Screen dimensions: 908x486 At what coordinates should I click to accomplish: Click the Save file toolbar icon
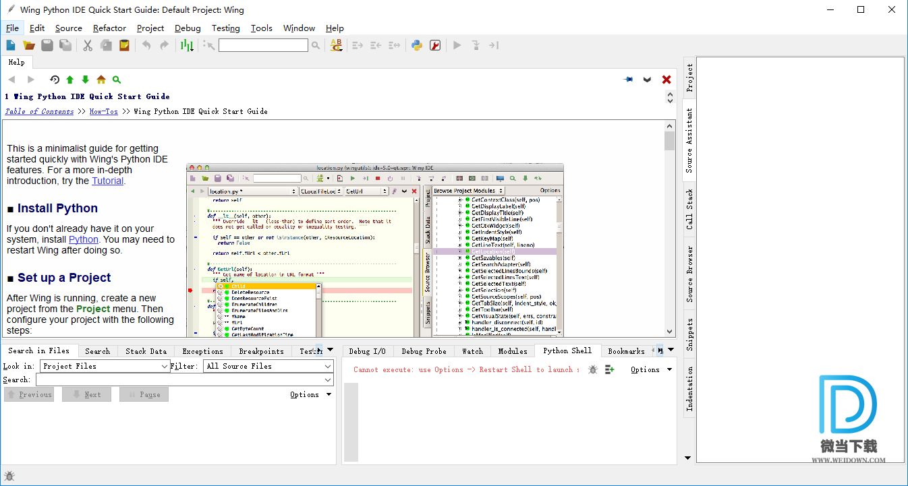(47, 45)
